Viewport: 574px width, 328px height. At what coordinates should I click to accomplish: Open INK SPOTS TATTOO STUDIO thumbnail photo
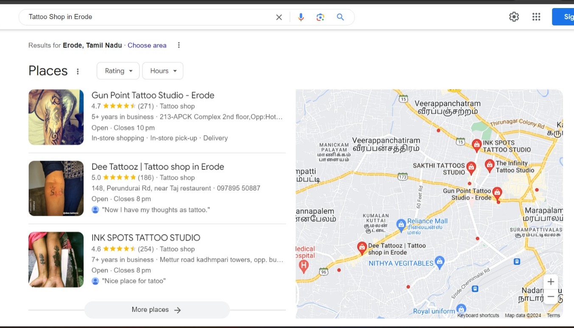[56, 259]
